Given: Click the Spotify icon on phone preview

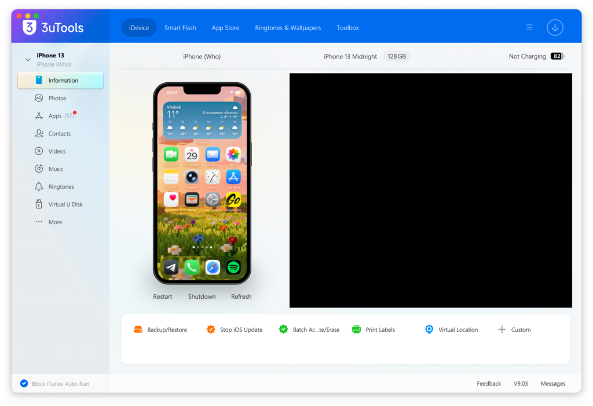Looking at the screenshot, I should 233,268.
